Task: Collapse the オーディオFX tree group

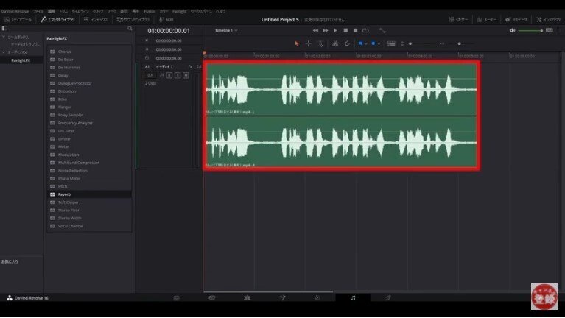Action: point(4,52)
